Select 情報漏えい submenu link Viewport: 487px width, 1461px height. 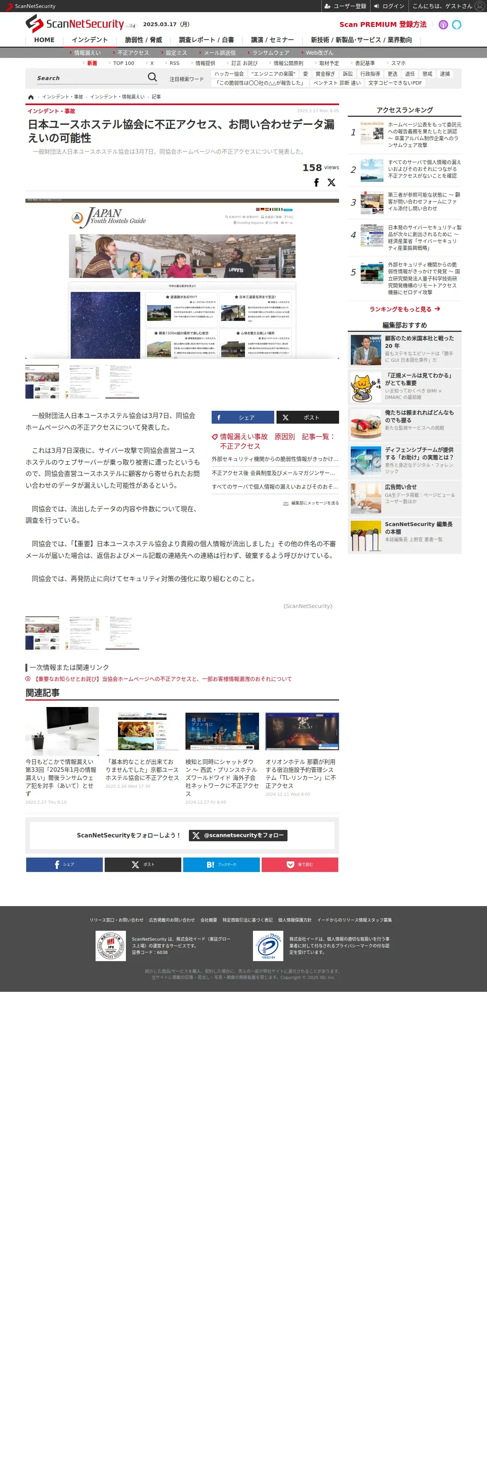(87, 53)
